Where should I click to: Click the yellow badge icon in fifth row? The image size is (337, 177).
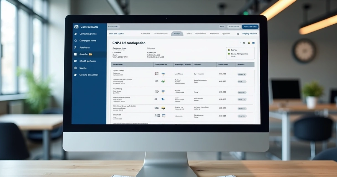163,108
